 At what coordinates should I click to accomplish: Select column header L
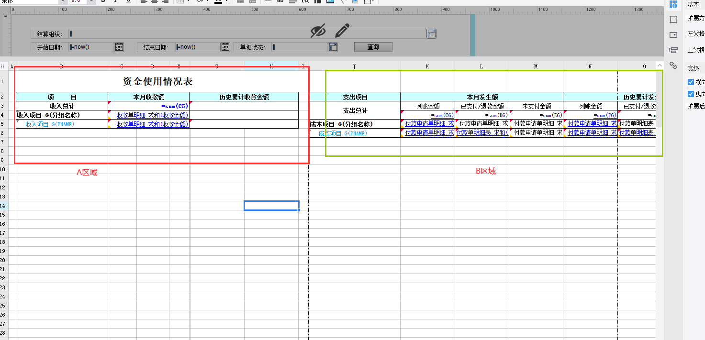(481, 66)
